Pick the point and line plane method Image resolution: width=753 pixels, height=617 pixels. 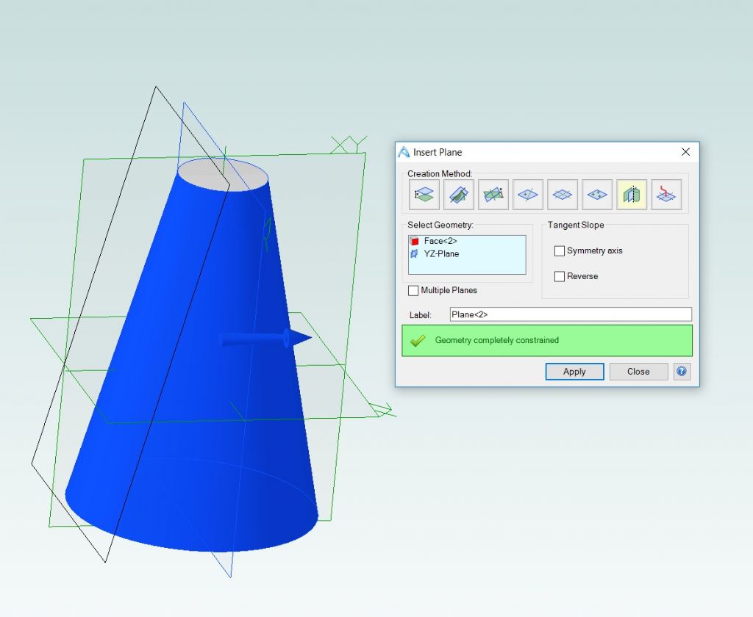point(528,195)
